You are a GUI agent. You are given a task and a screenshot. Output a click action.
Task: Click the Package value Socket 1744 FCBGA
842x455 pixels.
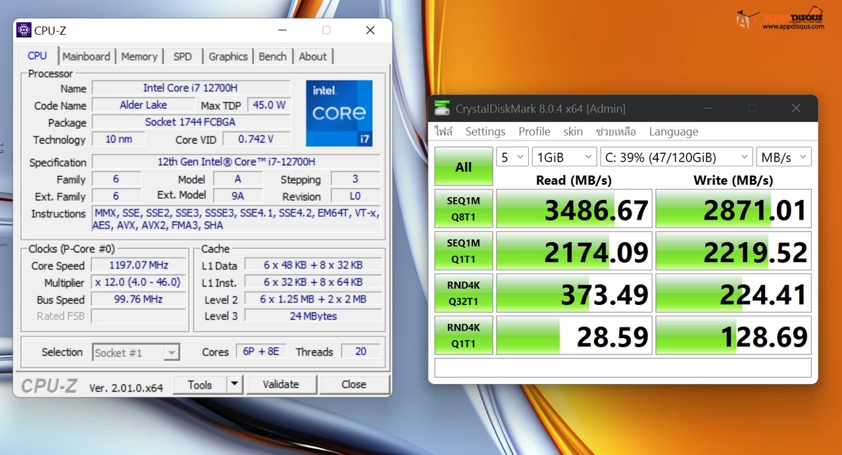tap(191, 122)
